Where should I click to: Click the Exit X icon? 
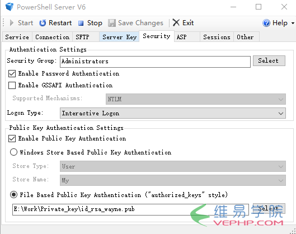[x=176, y=22]
